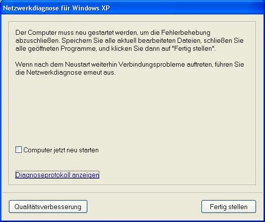This screenshot has width=265, height=222.
Task: Enable the Computer jetzt neu starten checkbox
Action: [x=18, y=150]
